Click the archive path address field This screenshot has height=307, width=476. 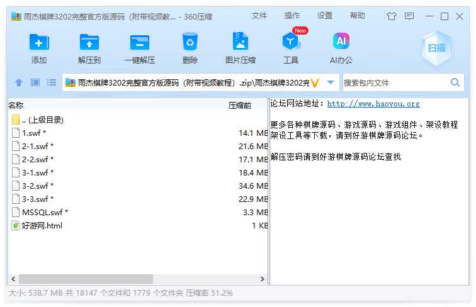[195, 82]
